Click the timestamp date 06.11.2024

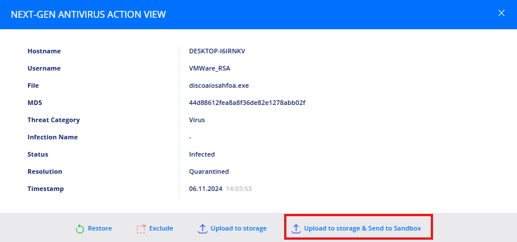[205, 189]
